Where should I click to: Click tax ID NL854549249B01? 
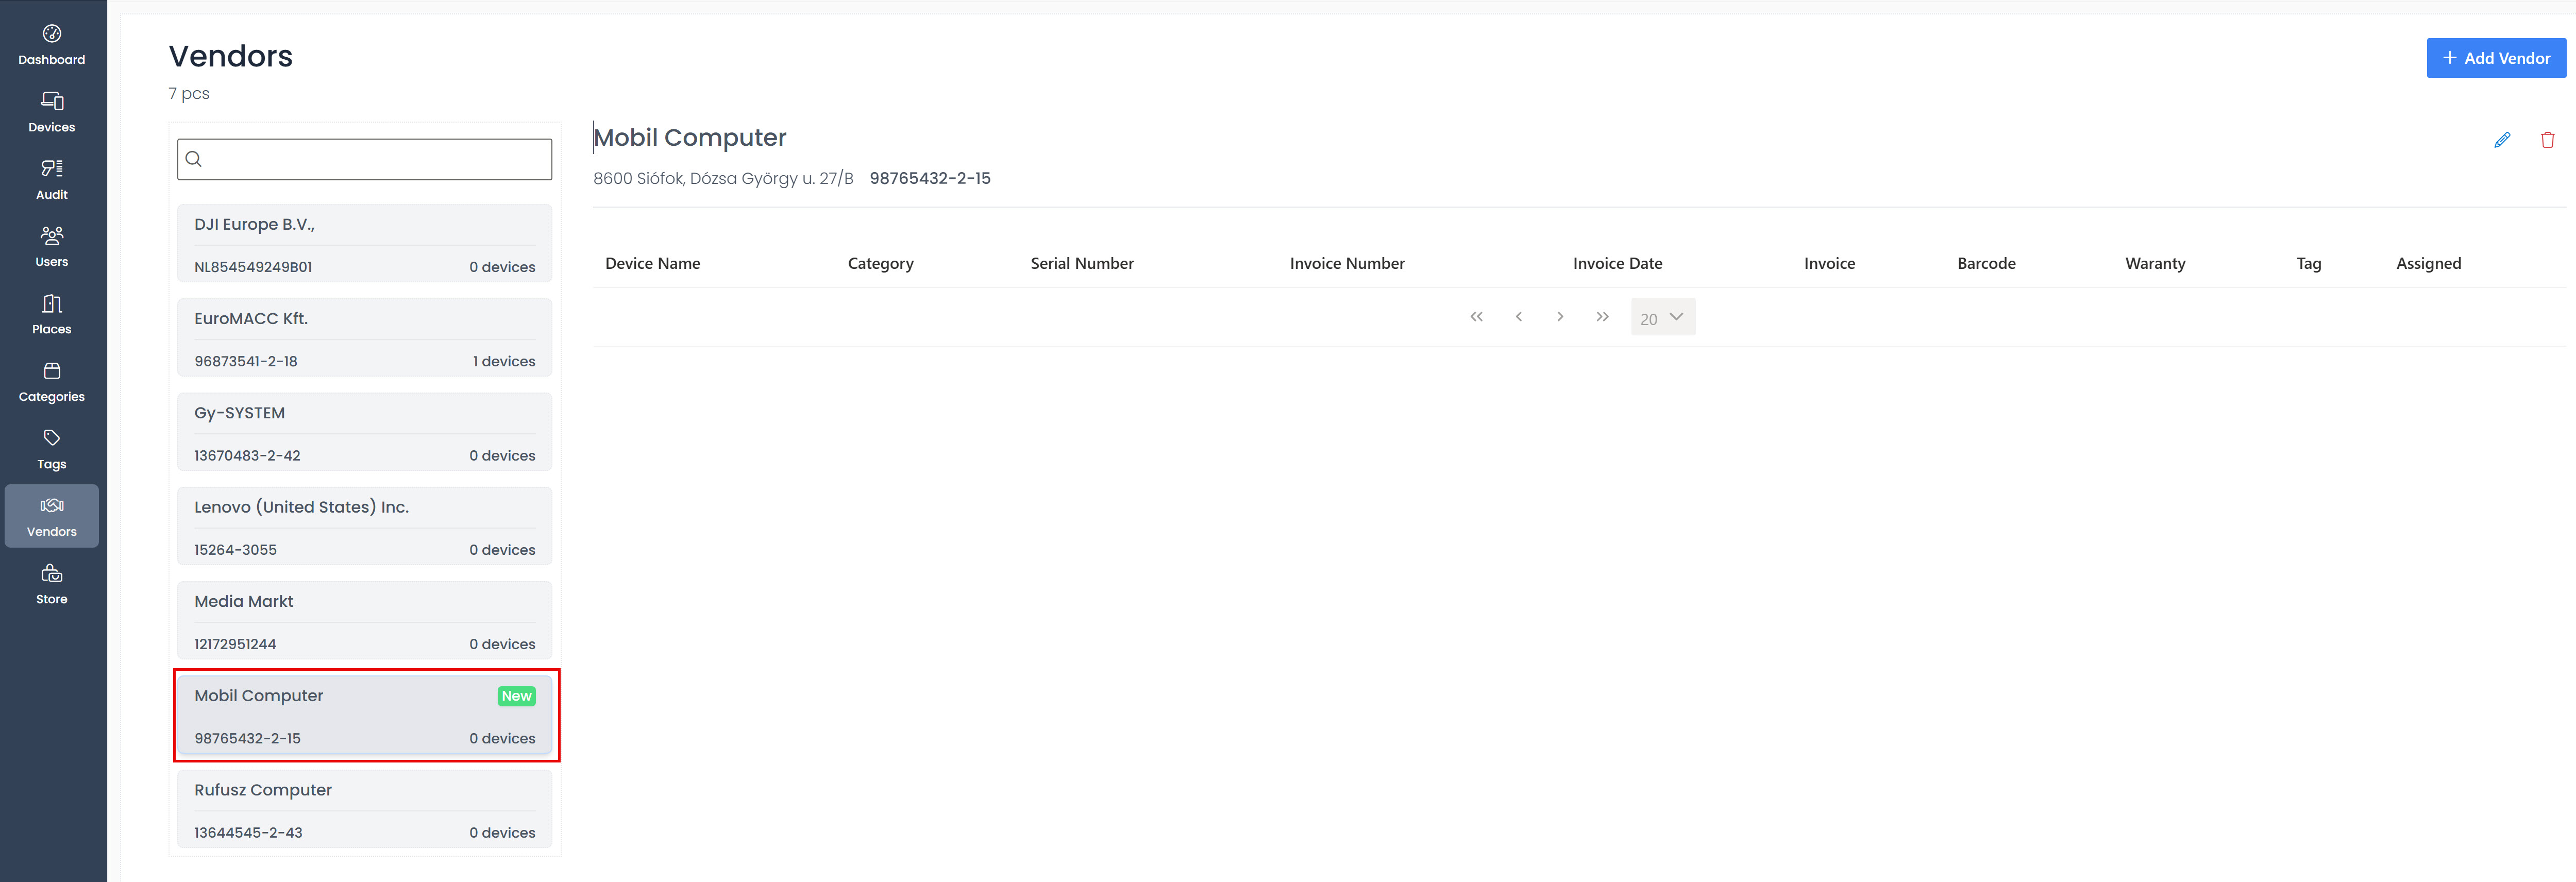(x=253, y=267)
